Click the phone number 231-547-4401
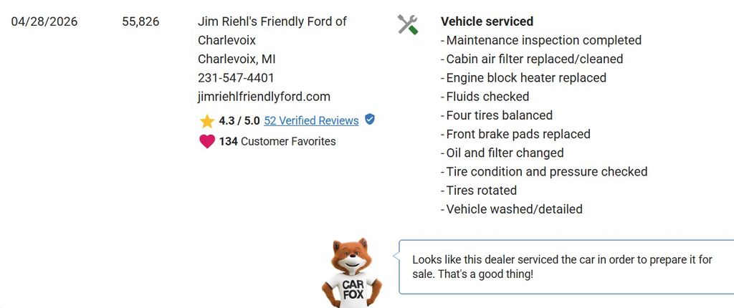734x308 pixels. (x=236, y=77)
